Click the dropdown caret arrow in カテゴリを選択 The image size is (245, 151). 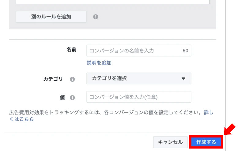click(x=183, y=79)
